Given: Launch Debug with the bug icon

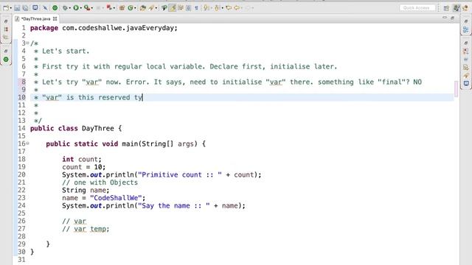Looking at the screenshot, I should point(65,8).
